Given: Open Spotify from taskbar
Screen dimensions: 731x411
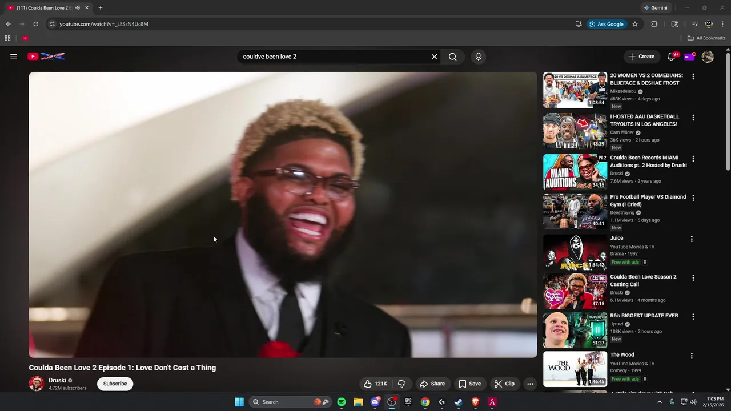Looking at the screenshot, I should point(342,402).
